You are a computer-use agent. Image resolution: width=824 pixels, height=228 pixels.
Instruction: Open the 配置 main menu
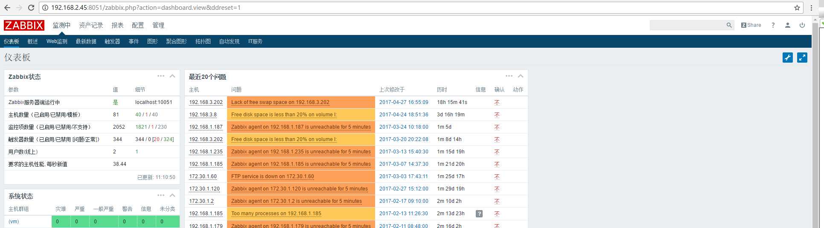(x=138, y=25)
